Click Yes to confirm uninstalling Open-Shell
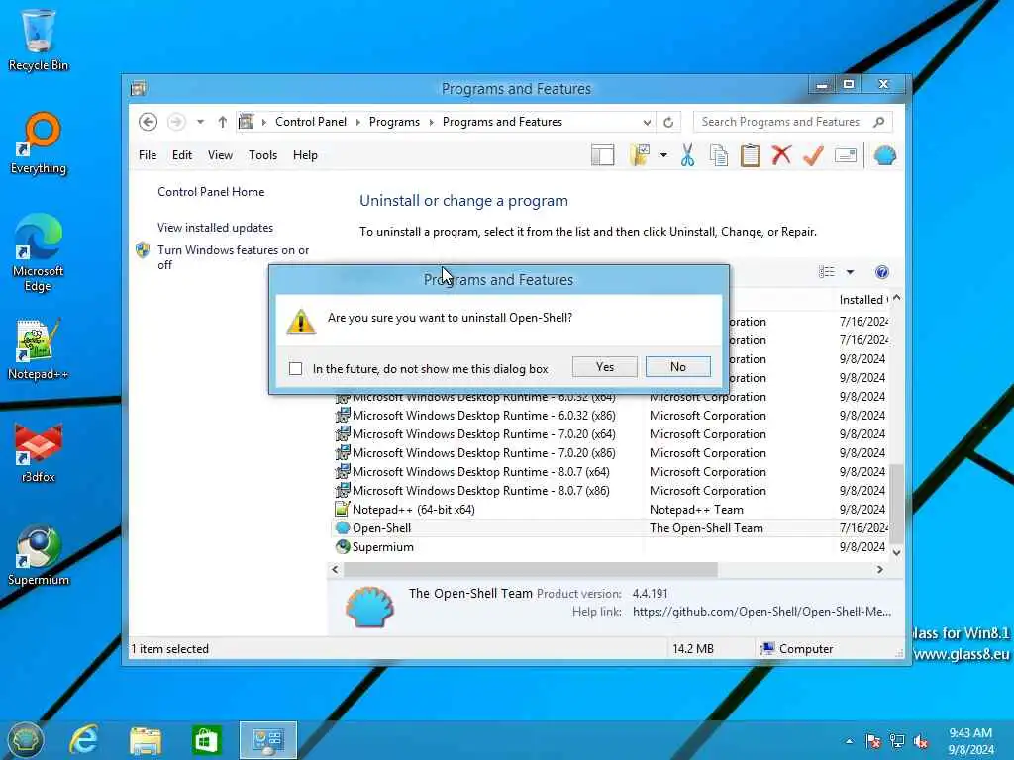Viewport: 1014px width, 760px height. coord(605,366)
